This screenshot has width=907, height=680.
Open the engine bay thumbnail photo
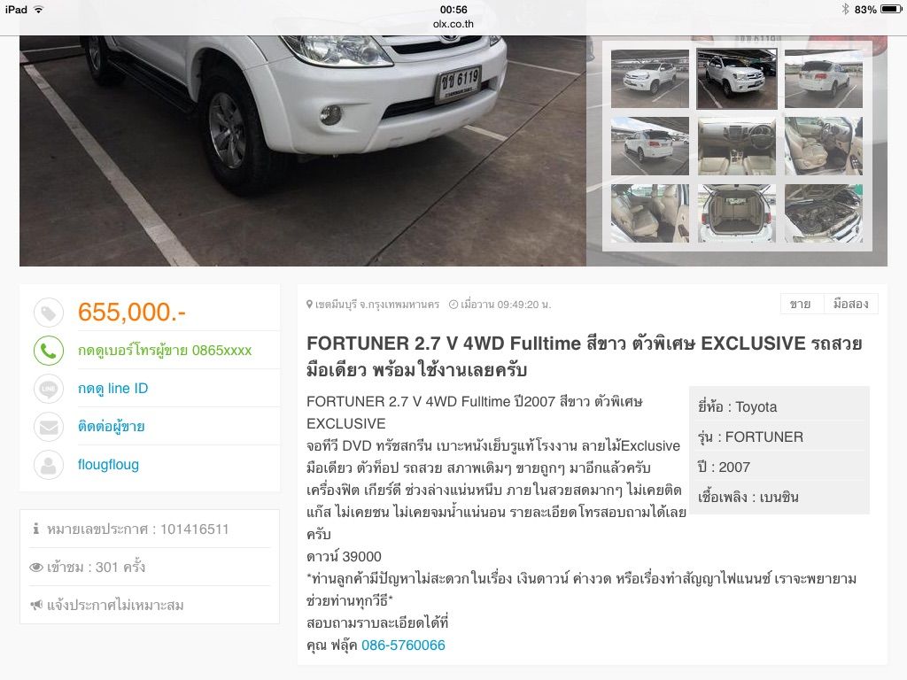pyautogui.click(x=823, y=213)
